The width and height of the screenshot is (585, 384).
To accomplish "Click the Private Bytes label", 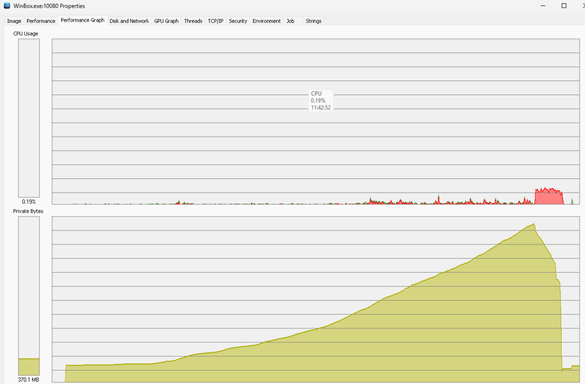I will point(28,211).
